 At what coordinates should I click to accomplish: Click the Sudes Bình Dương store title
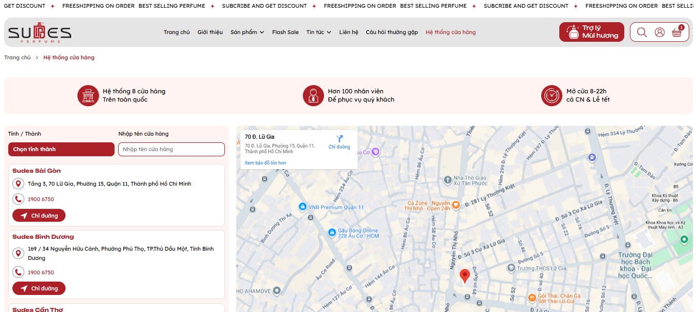click(43, 237)
